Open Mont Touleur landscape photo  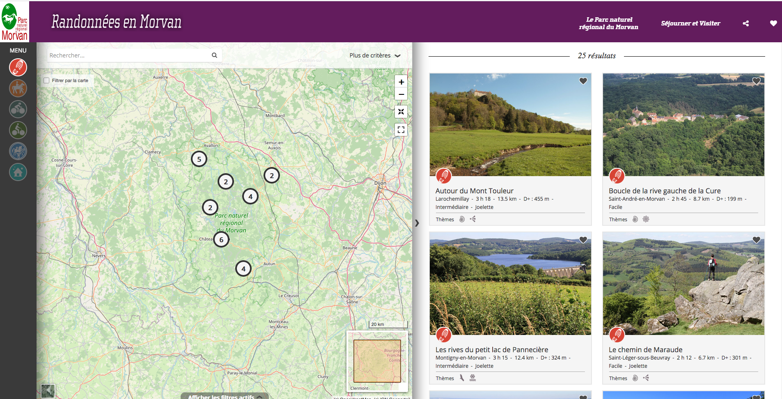(510, 125)
